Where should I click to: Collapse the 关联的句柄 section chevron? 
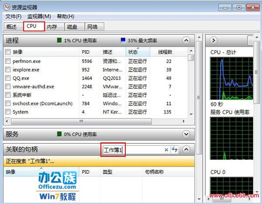click(x=186, y=149)
